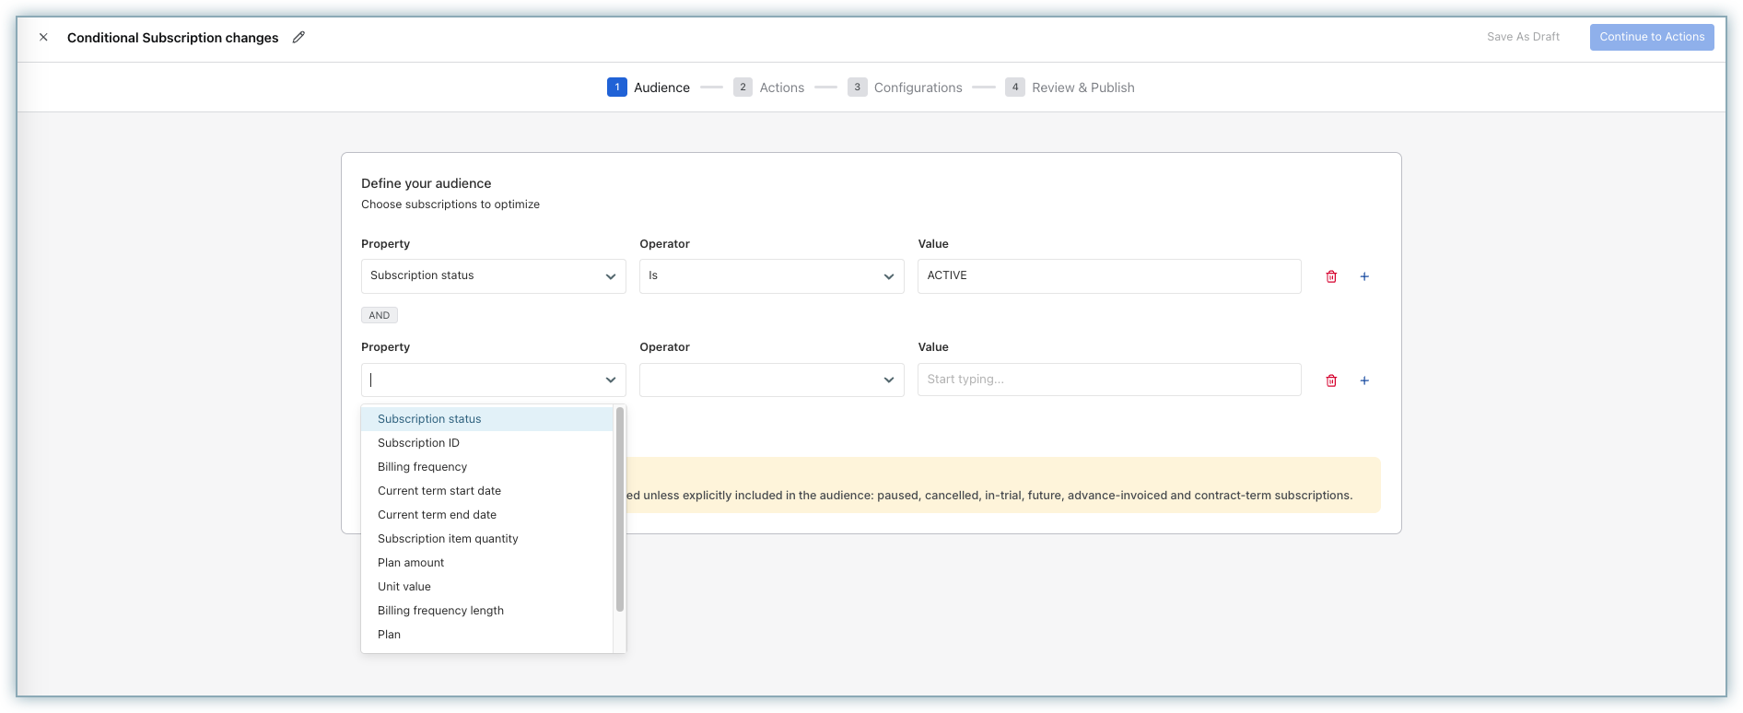Click the yellow warning notice text

point(989,496)
